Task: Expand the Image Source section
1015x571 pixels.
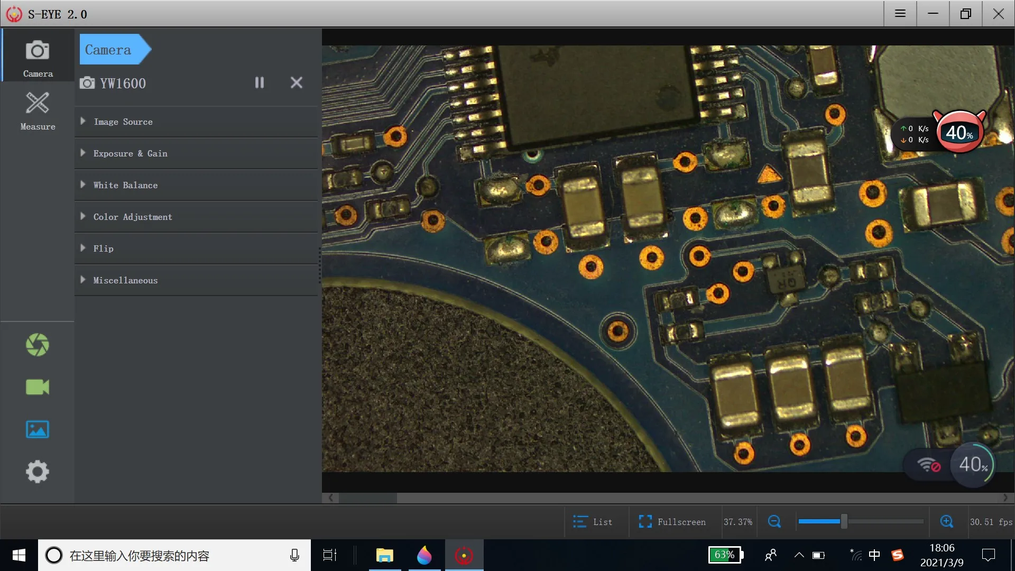Action: (123, 122)
